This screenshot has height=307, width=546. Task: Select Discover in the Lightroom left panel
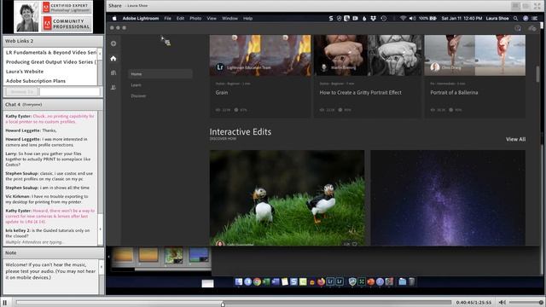point(138,96)
